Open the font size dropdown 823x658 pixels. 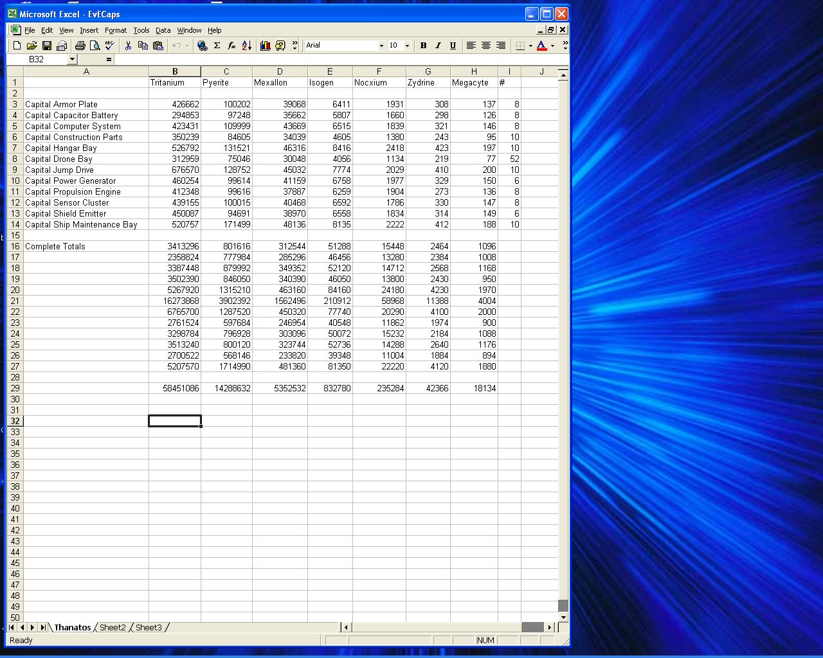tap(407, 46)
